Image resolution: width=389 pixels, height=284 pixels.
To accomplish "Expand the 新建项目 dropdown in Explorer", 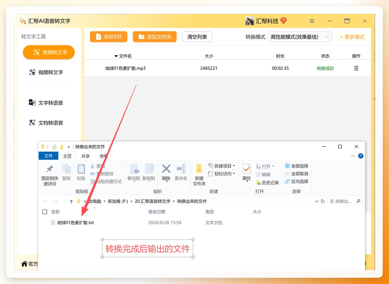I will pyautogui.click(x=234, y=166).
